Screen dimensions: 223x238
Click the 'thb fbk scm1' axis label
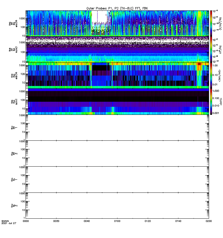coord(14,101)
